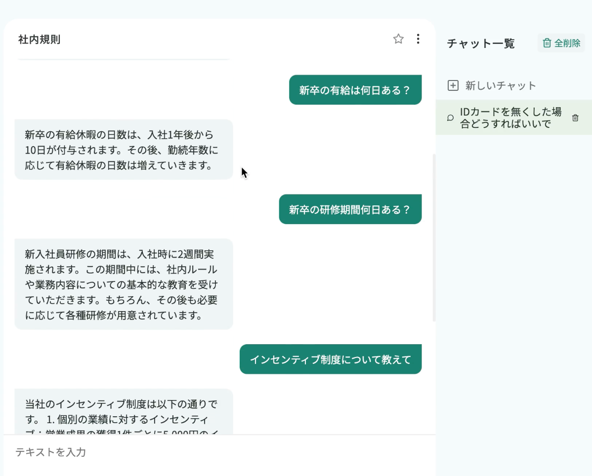The image size is (592, 476).
Task: Click the reply about 新入社員研修の期間
Action: (123, 284)
